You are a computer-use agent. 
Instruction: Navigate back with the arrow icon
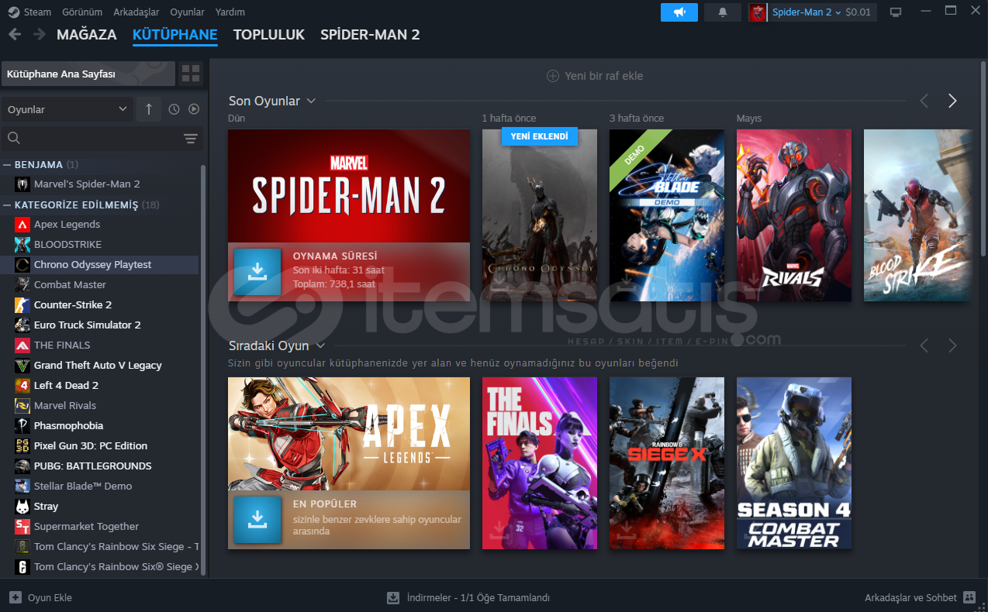pyautogui.click(x=15, y=34)
